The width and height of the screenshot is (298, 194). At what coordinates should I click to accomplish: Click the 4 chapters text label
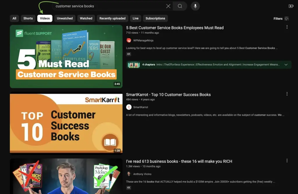(149, 65)
